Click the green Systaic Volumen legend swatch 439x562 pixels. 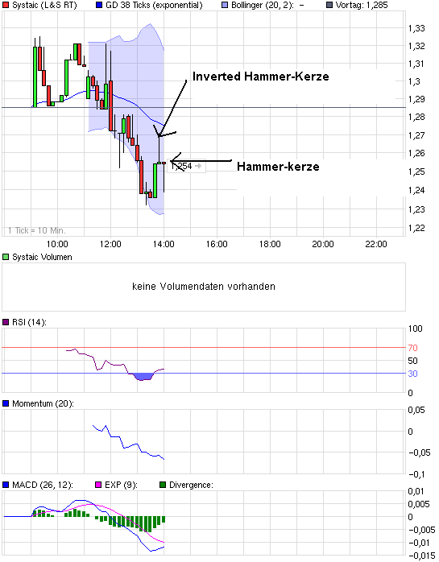point(6,257)
